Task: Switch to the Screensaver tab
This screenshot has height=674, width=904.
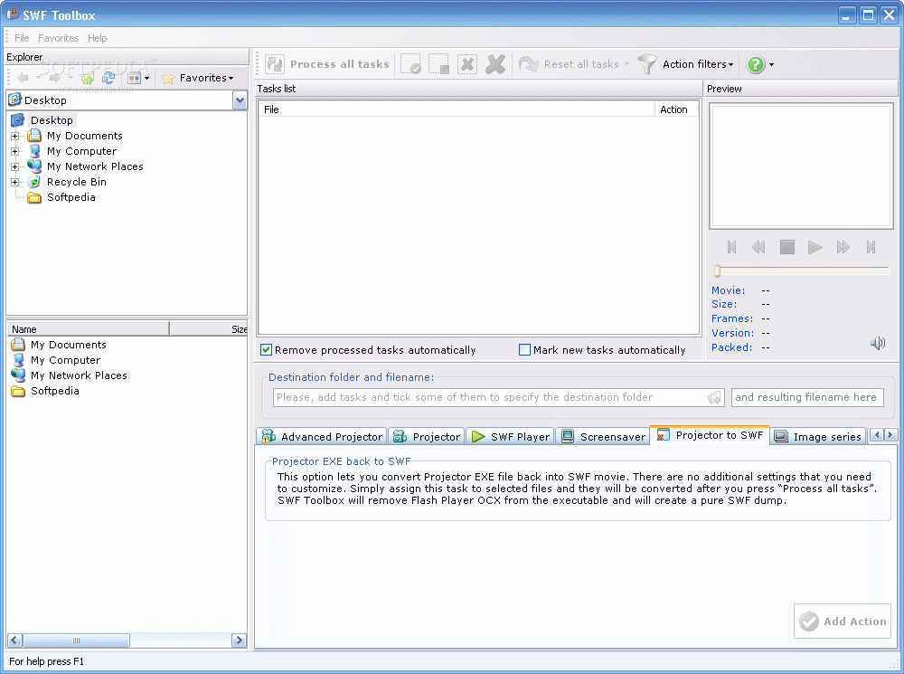Action: [602, 436]
